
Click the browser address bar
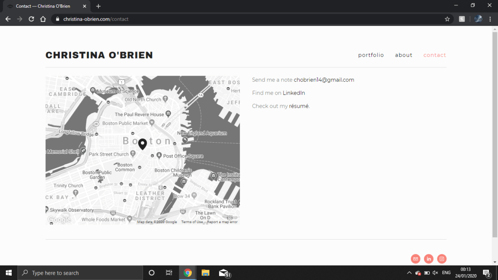243,19
